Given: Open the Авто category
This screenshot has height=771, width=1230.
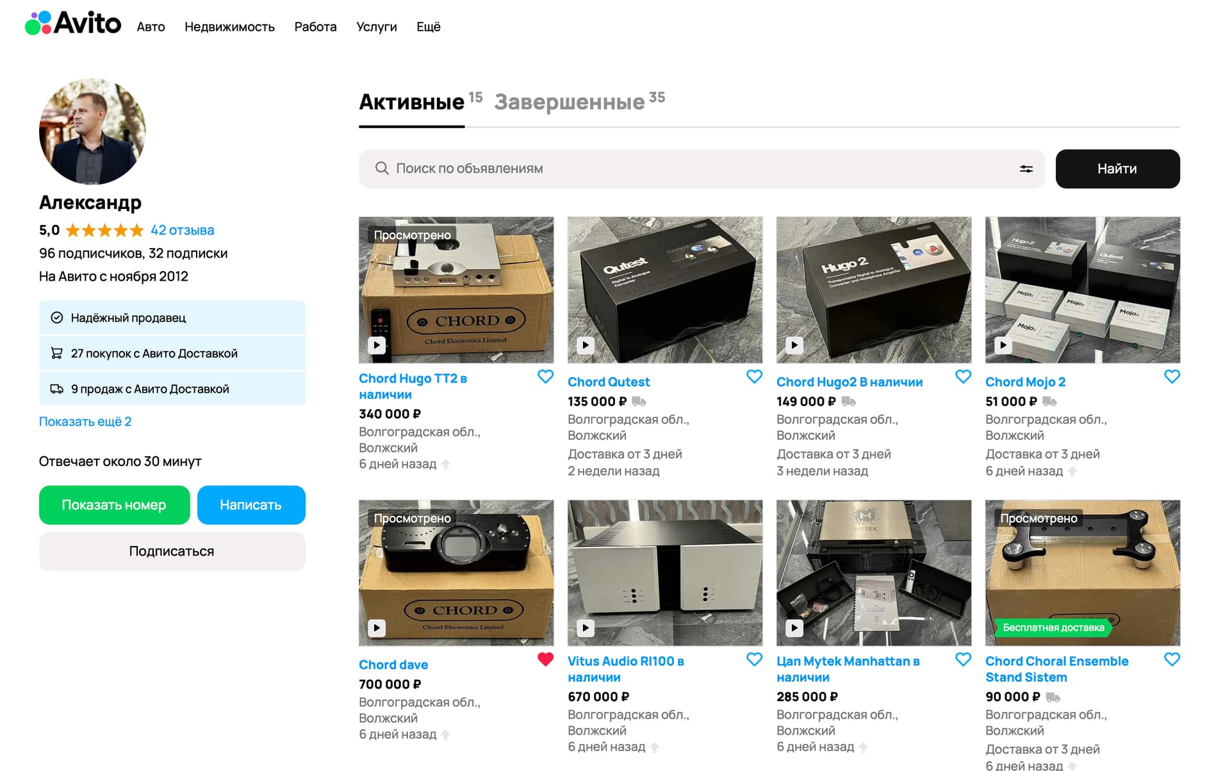Looking at the screenshot, I should (151, 27).
